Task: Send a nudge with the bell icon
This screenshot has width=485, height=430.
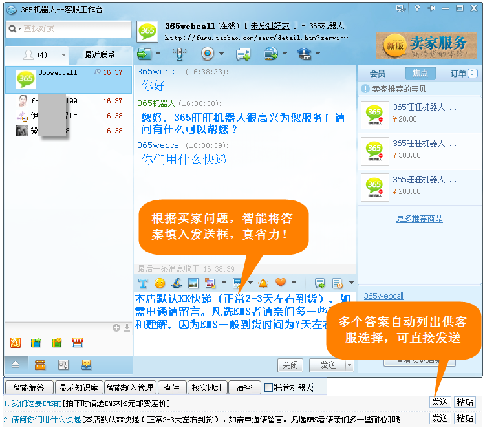Action: click(x=263, y=283)
